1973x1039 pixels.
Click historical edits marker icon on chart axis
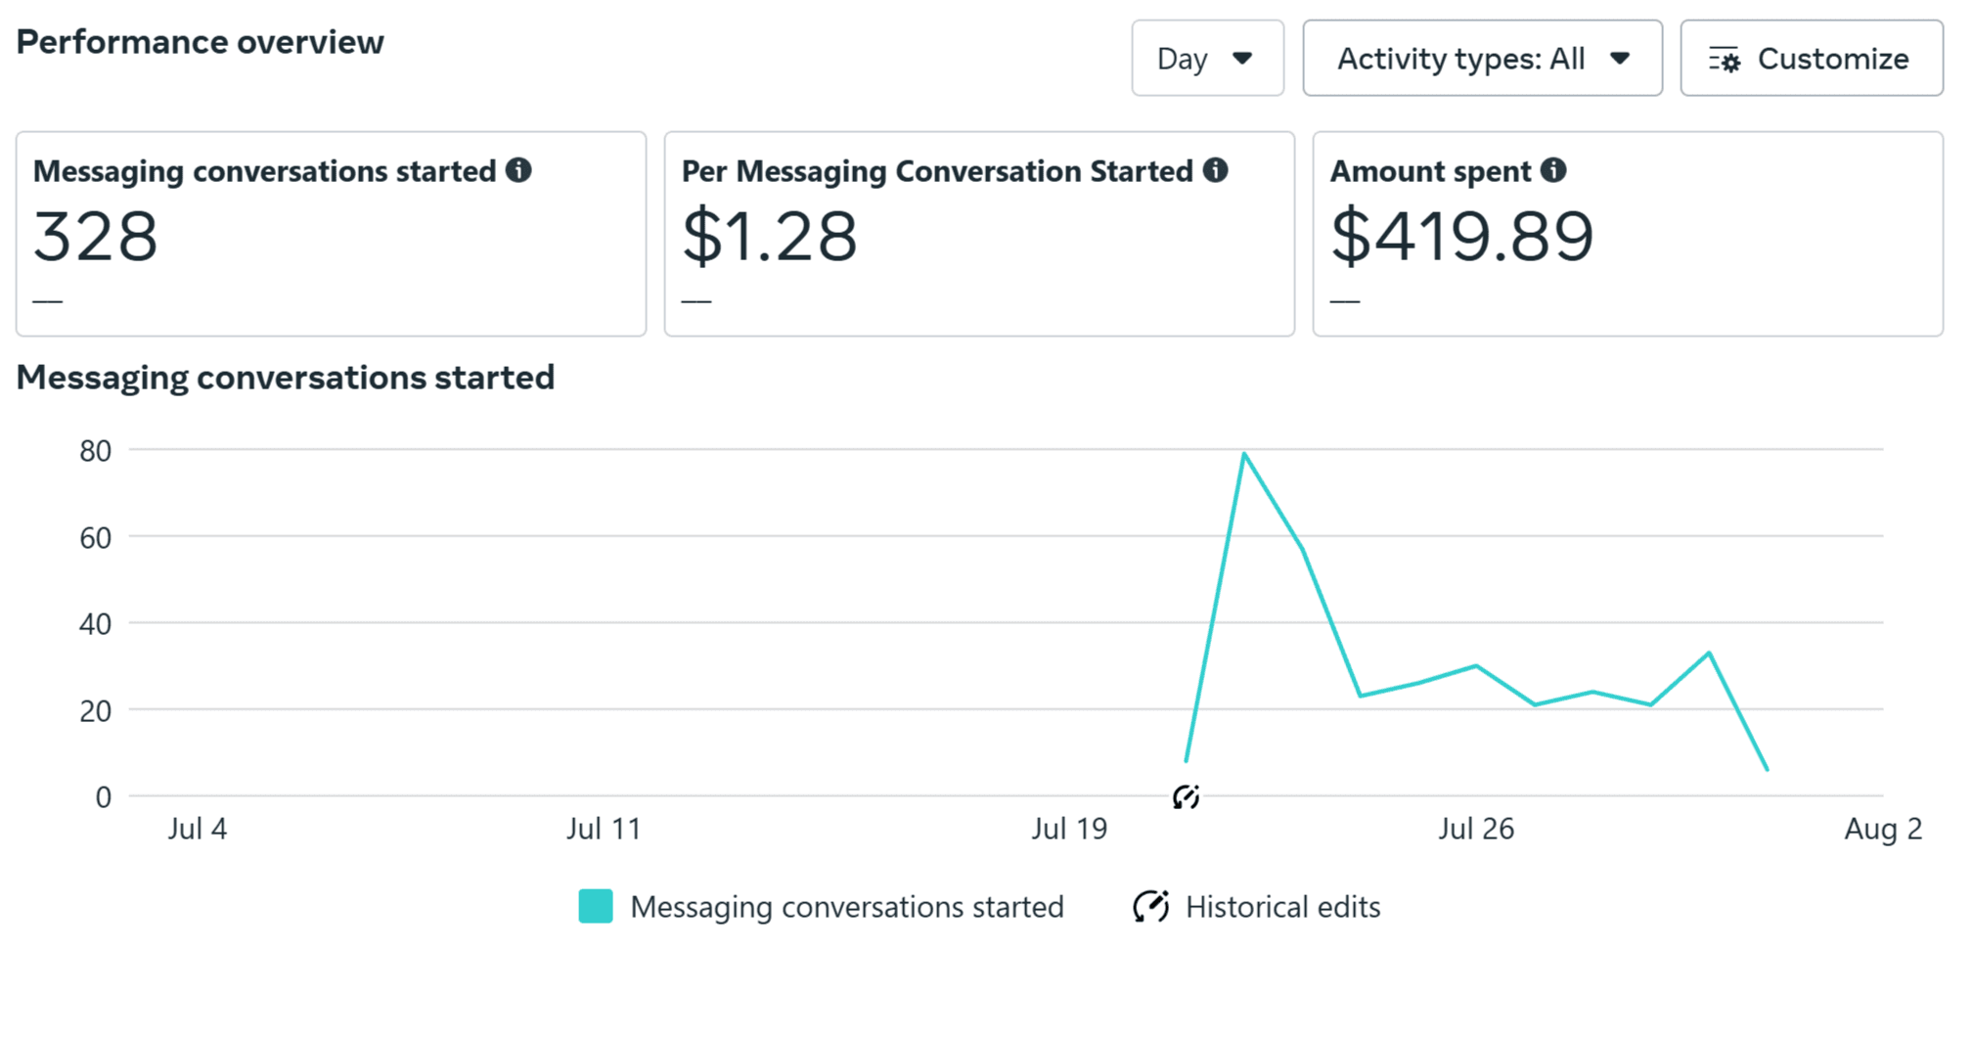pos(1186,797)
